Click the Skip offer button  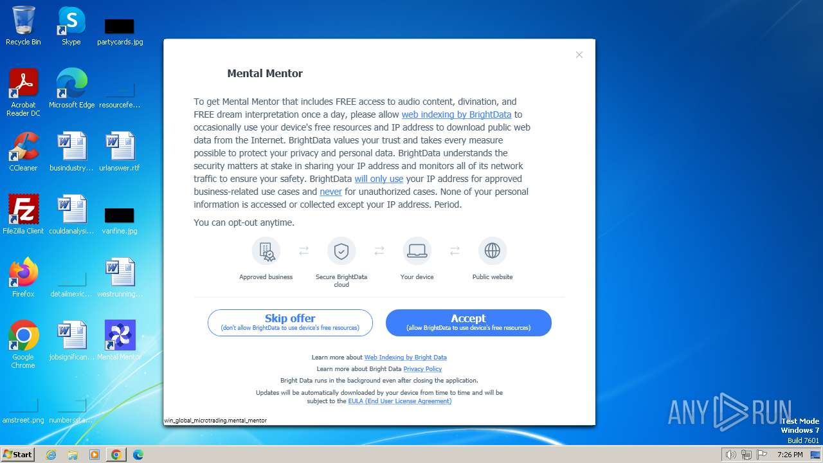(x=290, y=323)
